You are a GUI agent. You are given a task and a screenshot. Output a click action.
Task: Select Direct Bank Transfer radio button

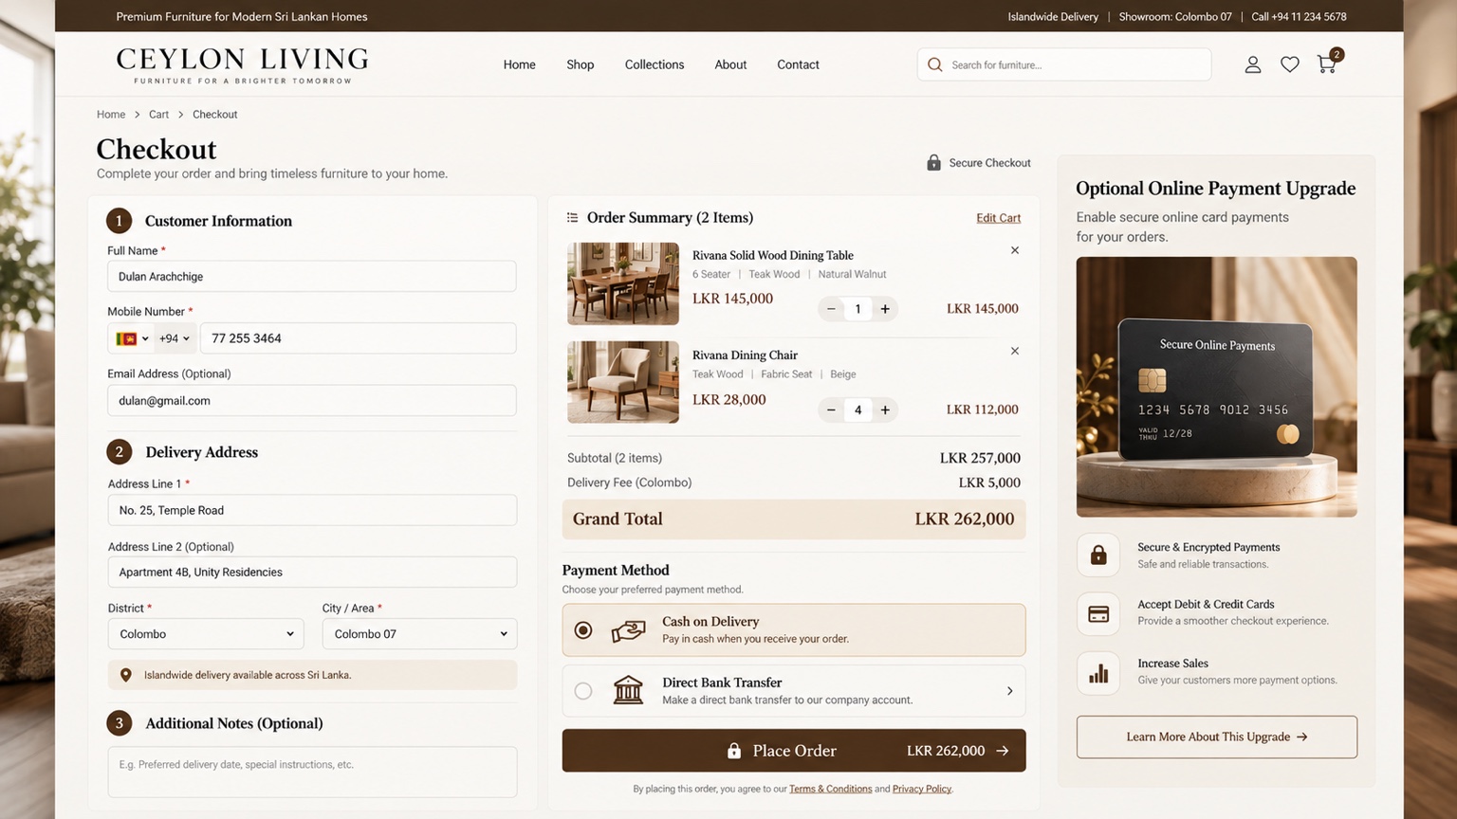583,691
